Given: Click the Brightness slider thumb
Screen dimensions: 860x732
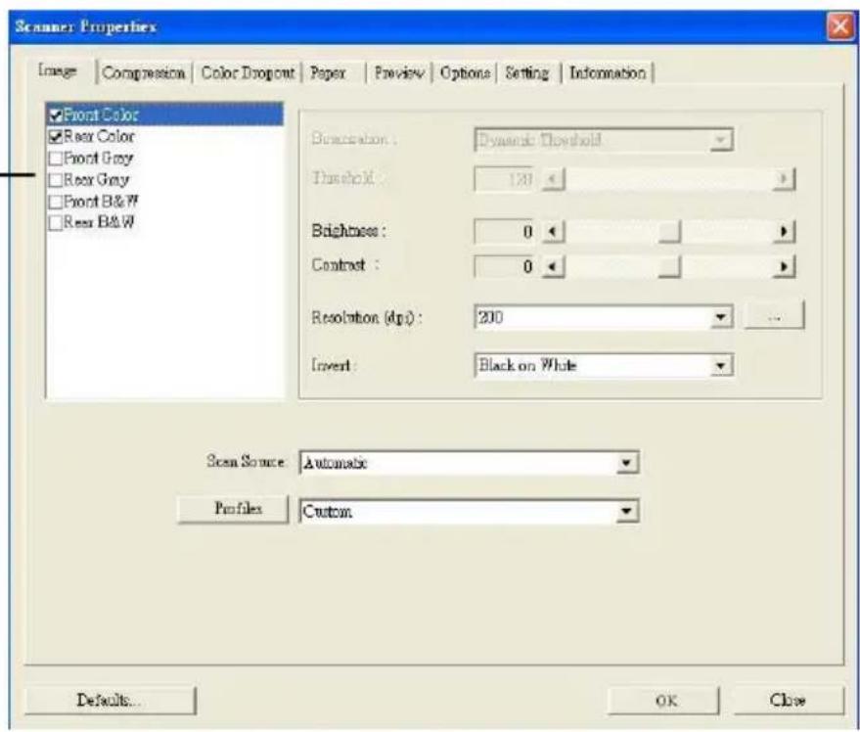Looking at the screenshot, I should point(669,232).
